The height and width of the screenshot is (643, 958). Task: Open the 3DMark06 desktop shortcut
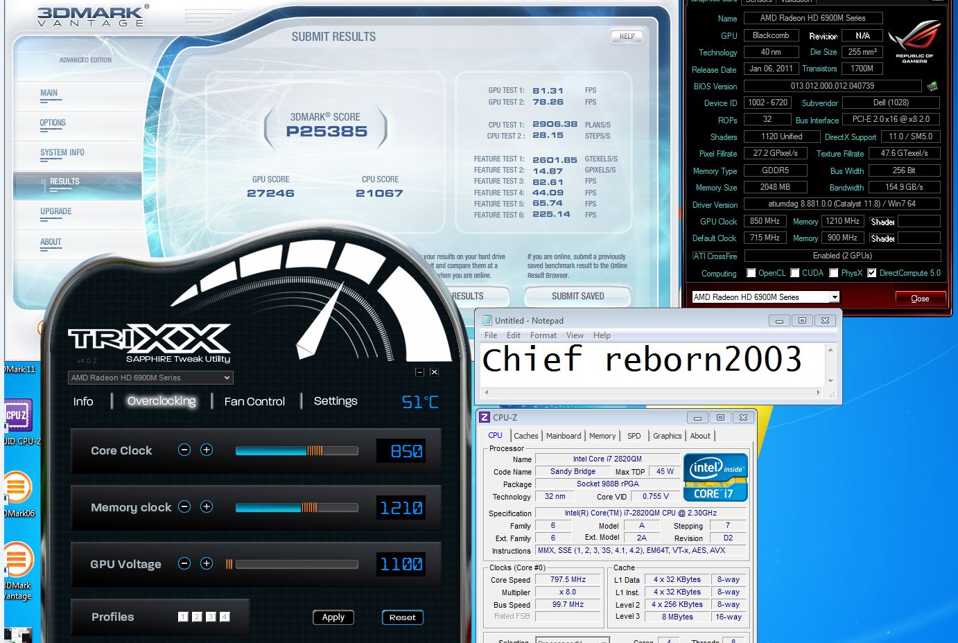[x=17, y=488]
